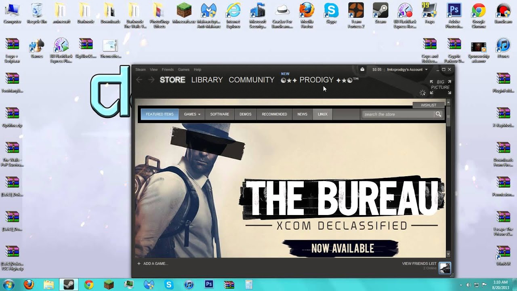Switch to the STORE section

pos(172,80)
